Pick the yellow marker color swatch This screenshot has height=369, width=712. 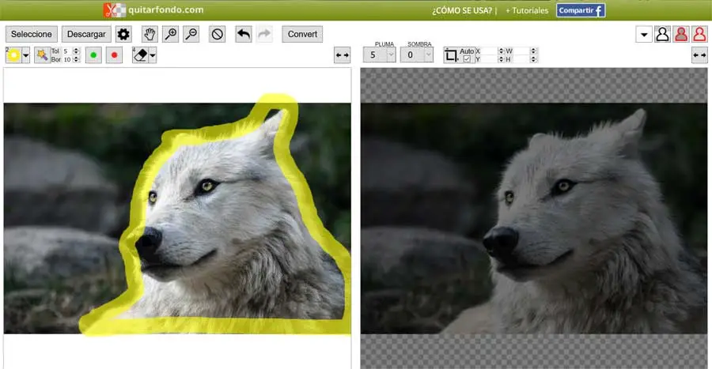coord(13,55)
